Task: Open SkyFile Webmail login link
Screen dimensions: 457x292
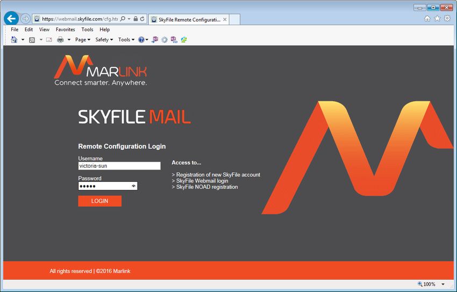Action: 202,181
